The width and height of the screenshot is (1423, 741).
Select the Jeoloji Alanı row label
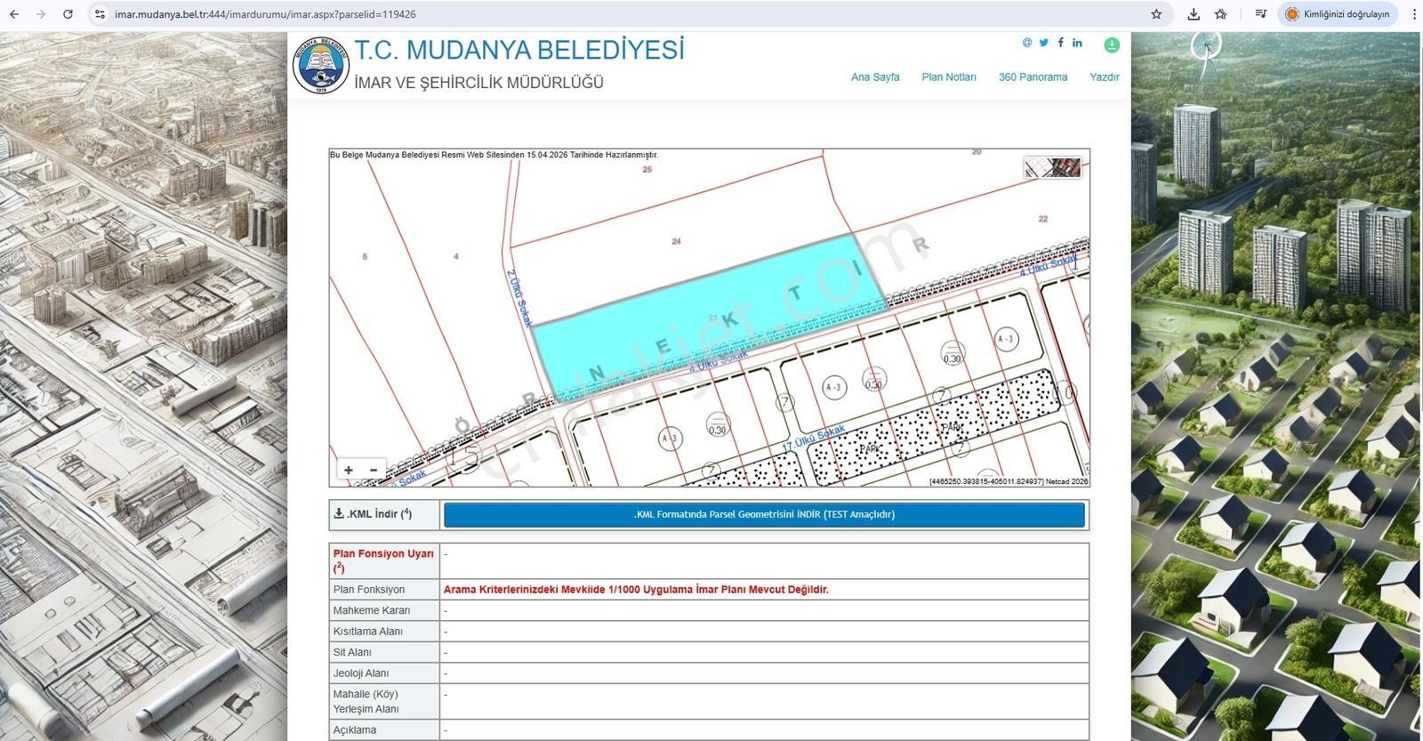click(x=360, y=673)
